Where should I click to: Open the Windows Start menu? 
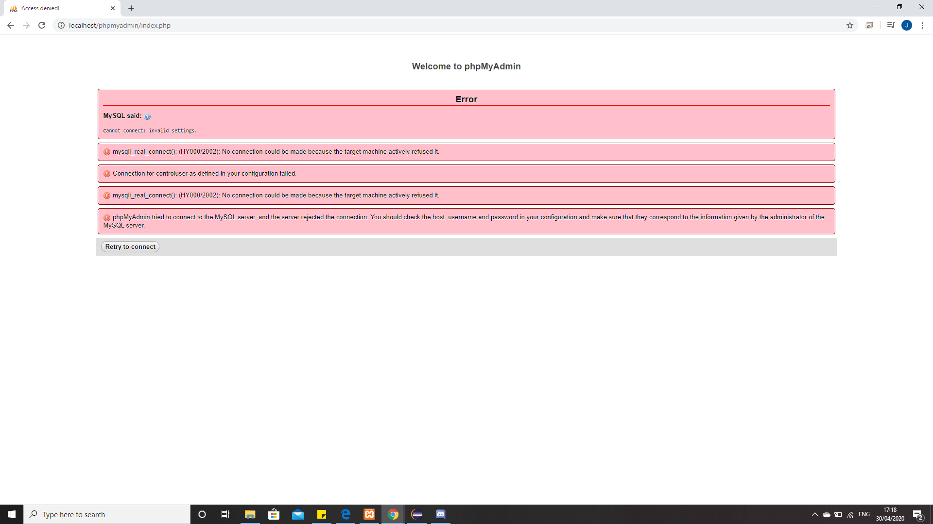click(12, 514)
